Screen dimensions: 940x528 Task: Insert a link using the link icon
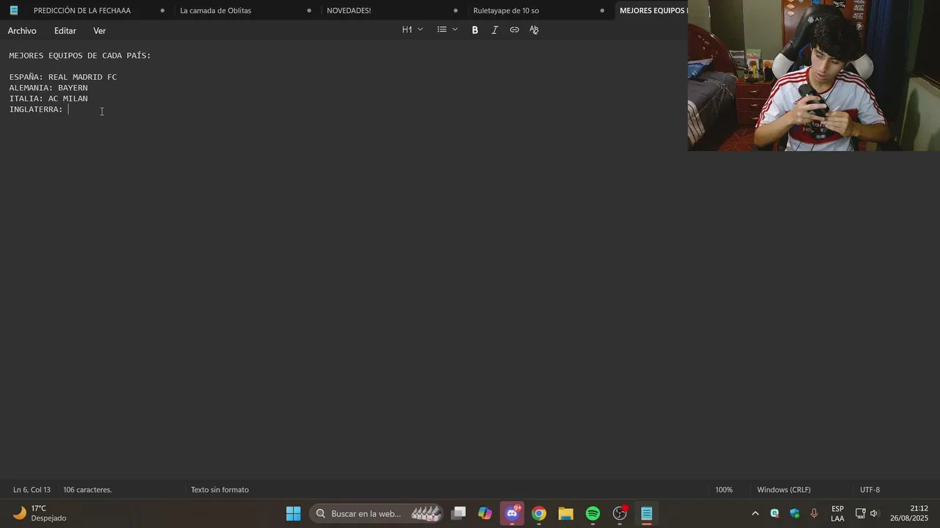[514, 30]
